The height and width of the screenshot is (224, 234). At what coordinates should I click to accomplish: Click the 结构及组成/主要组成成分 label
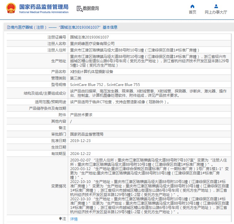click(45, 93)
